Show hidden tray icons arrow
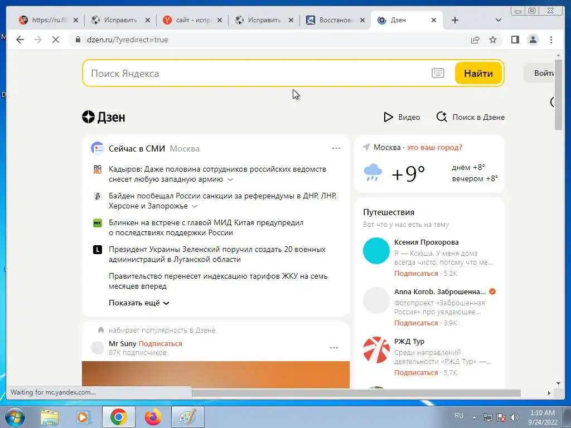Viewport: 571px width, 428px height. (474, 417)
